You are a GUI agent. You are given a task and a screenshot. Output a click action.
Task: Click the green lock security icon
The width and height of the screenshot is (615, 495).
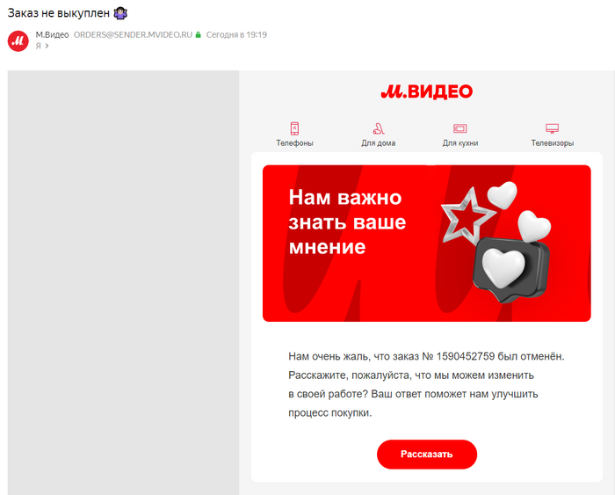tap(198, 34)
